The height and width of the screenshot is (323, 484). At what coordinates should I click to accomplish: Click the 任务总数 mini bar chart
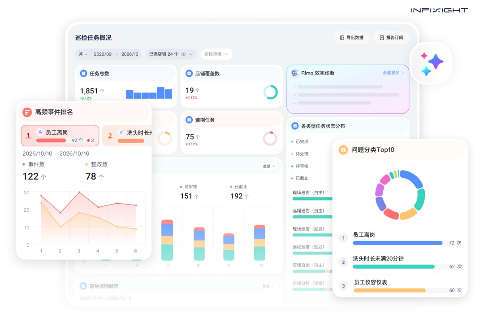click(149, 93)
